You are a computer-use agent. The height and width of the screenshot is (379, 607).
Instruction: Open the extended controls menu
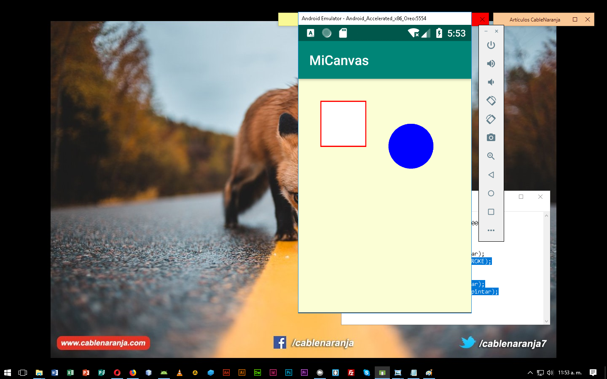(491, 230)
